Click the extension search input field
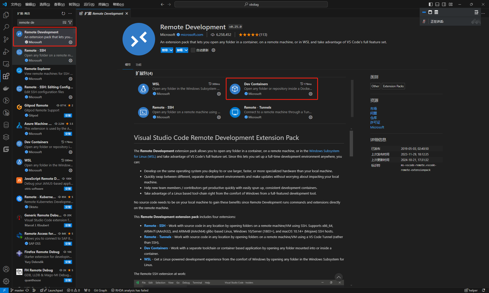Viewport: 489px width, 293px height. 38,22
